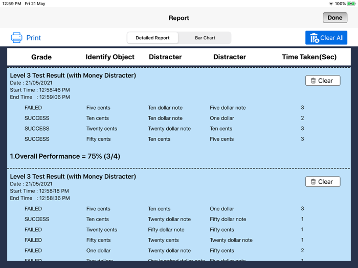Click the Grade column header
The image size is (358, 268).
pos(41,57)
